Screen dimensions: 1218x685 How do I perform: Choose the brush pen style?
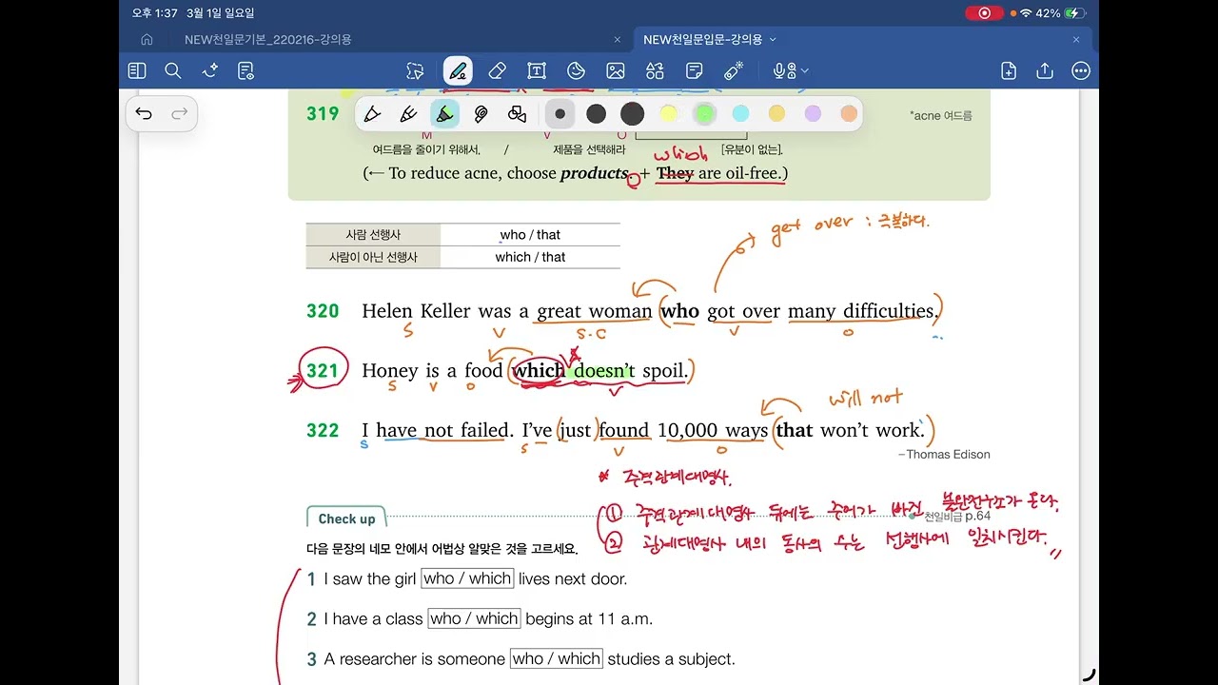pos(409,114)
